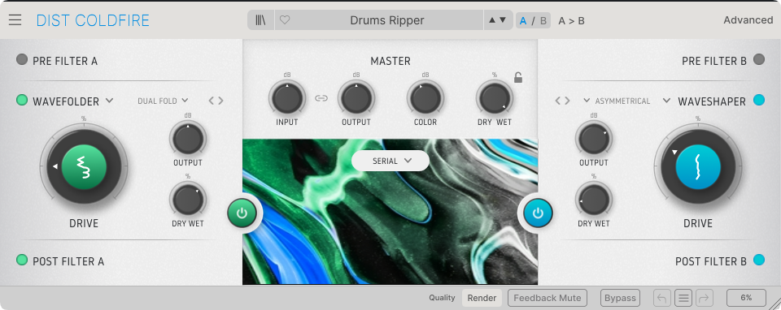Click the Feedback Mute button
This screenshot has height=310, width=781.
pyautogui.click(x=548, y=298)
